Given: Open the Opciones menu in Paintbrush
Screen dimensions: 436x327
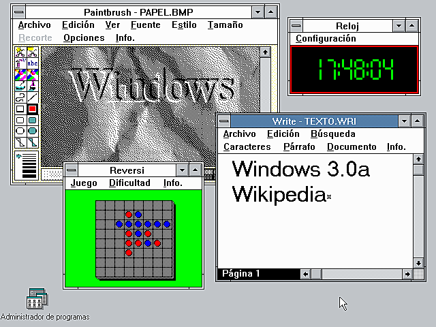Looking at the screenshot, I should 84,38.
